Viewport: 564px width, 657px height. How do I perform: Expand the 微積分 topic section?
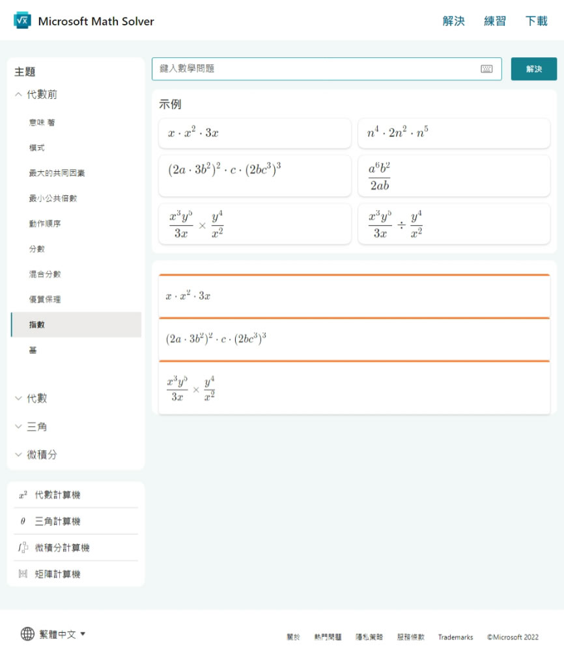pos(41,455)
